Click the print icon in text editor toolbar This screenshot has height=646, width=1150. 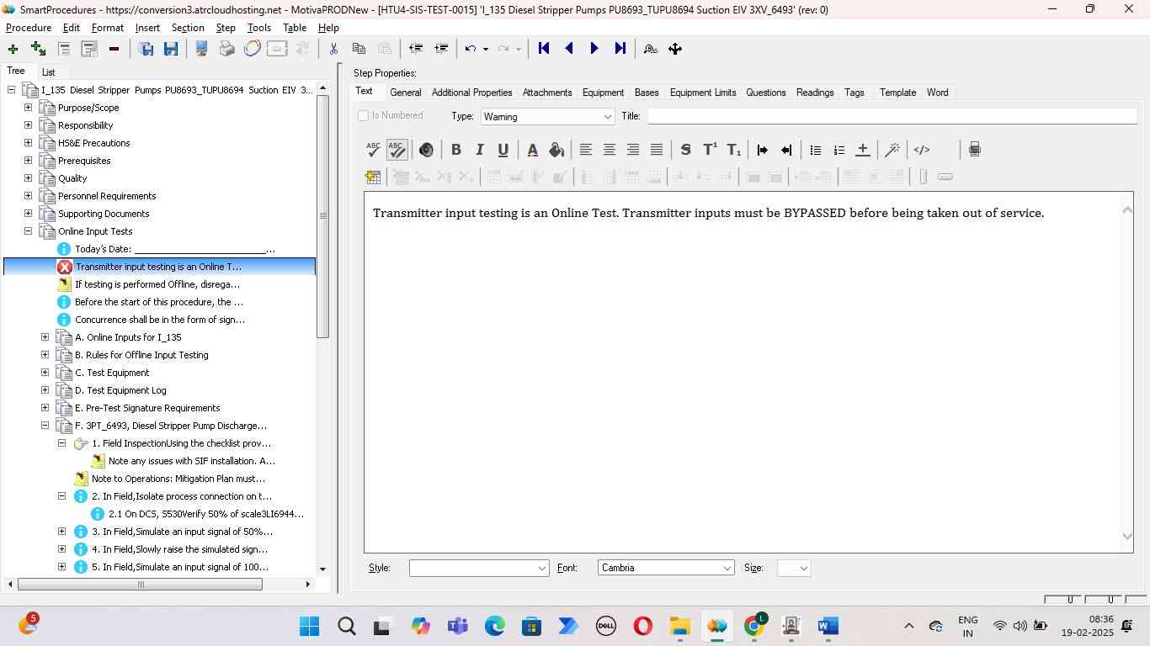[x=974, y=150]
